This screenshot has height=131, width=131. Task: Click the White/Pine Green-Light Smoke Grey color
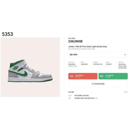[123, 66]
